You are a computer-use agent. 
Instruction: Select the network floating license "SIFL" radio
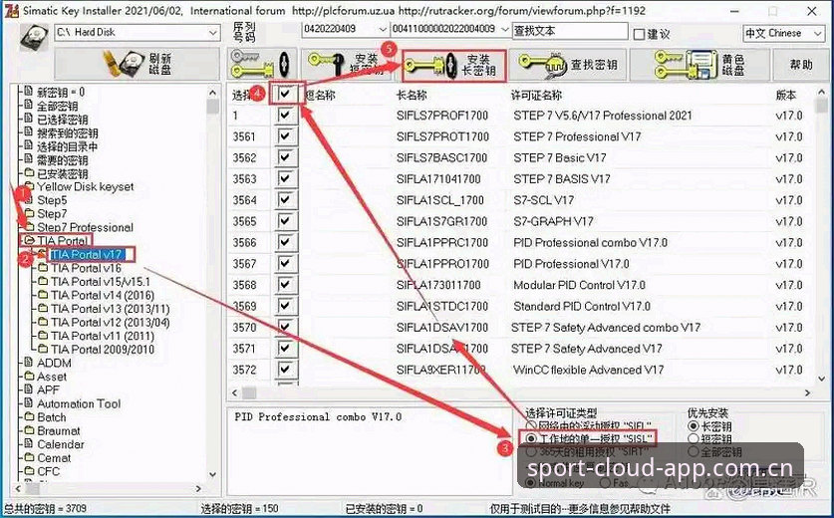(531, 426)
